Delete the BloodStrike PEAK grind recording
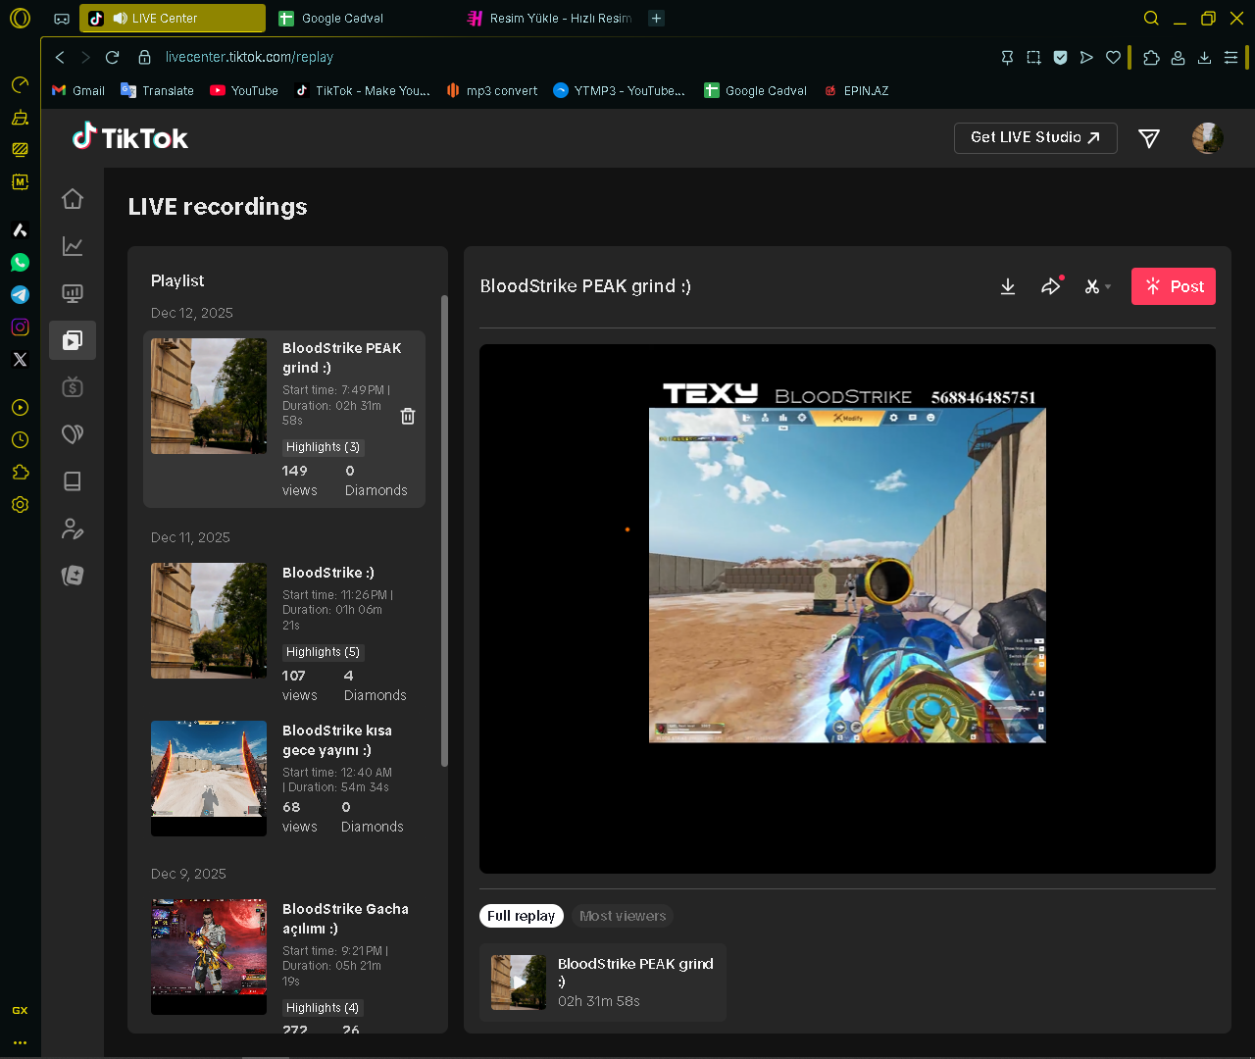 click(x=408, y=417)
